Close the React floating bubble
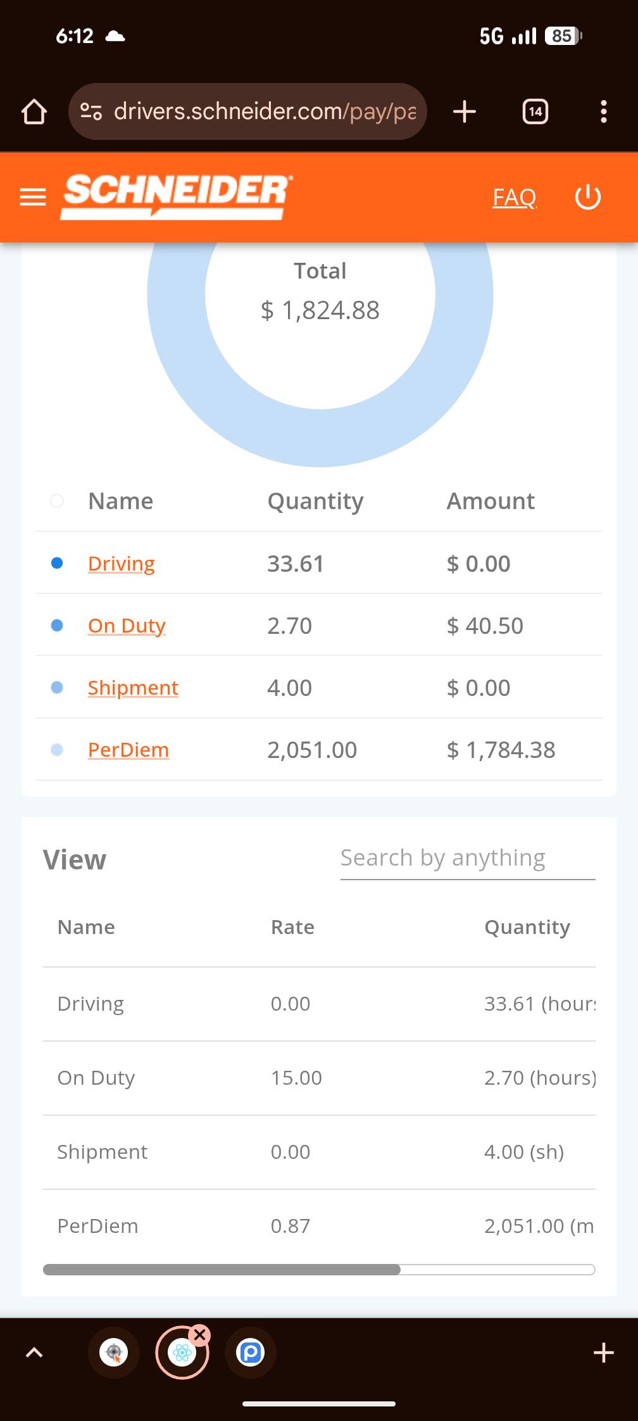This screenshot has width=638, height=1421. 200,1335
